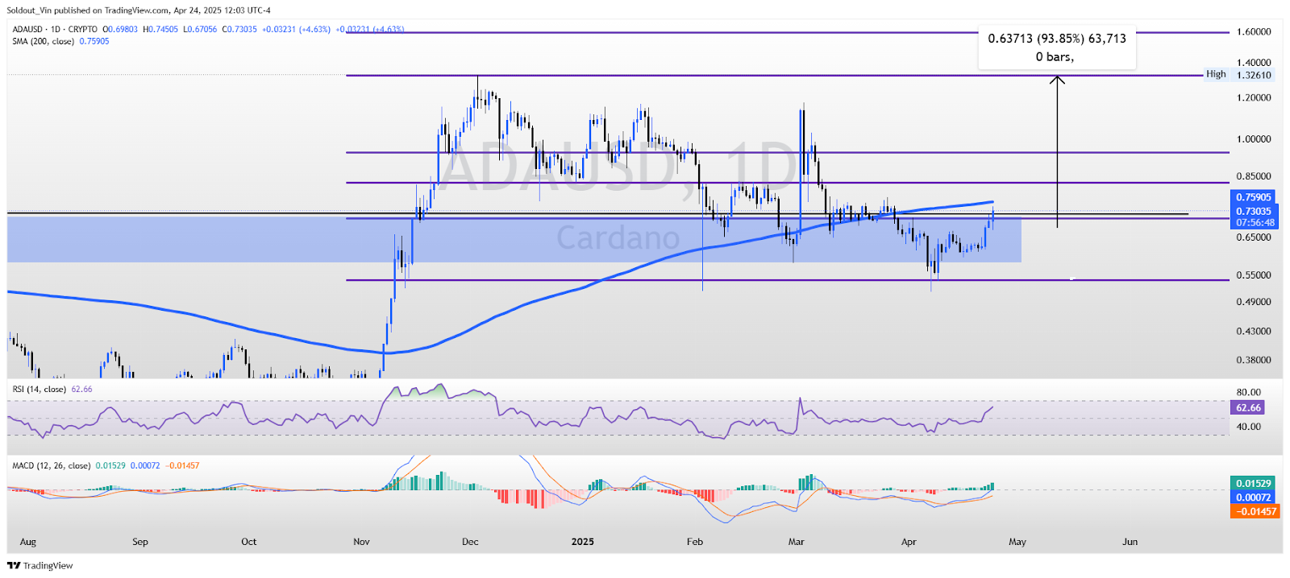Click the low value L0.67056
The width and height of the screenshot is (1290, 578).
tap(200, 29)
